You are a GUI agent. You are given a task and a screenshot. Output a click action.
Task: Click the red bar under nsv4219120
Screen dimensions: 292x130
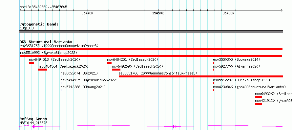[259, 104]
